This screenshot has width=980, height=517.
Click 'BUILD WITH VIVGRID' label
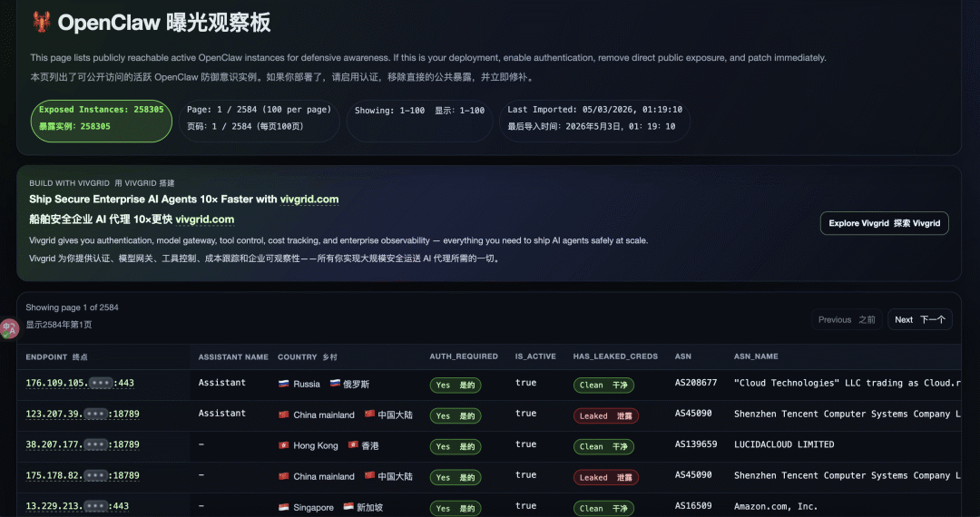click(69, 183)
